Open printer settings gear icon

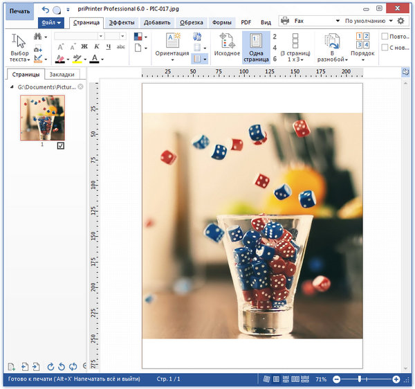tap(400, 21)
